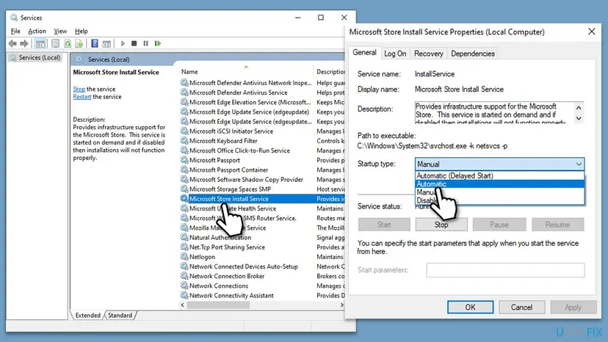
Task: Click the Action Pane toolbar icon
Action: click(106, 43)
